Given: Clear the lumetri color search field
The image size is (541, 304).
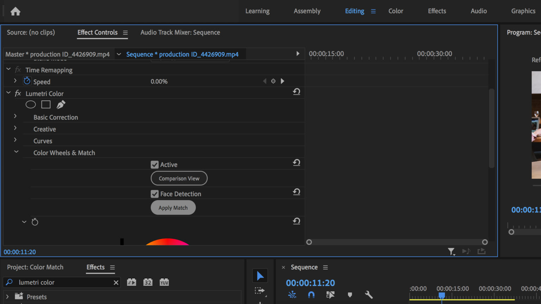Looking at the screenshot, I should [116, 283].
